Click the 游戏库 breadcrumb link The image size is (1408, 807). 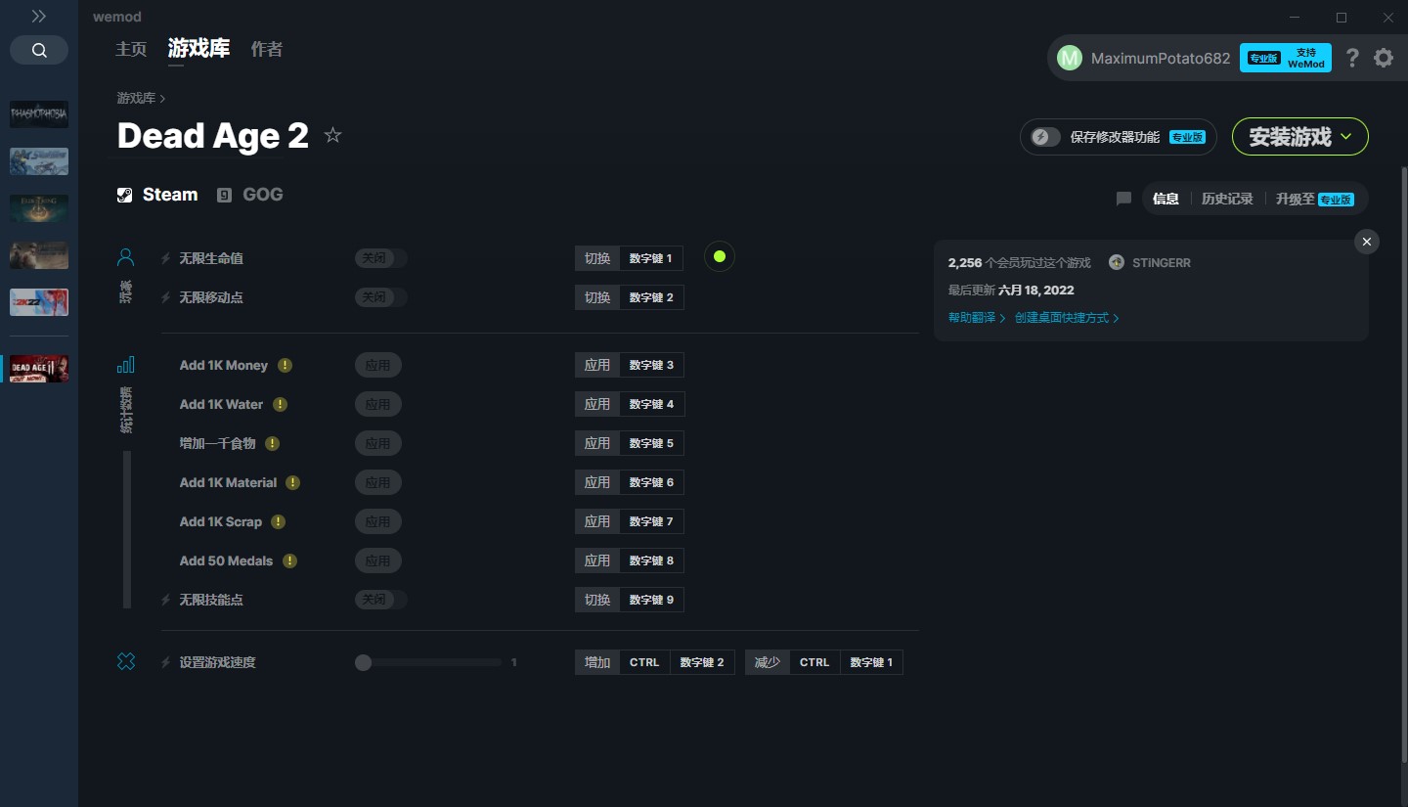[136, 98]
